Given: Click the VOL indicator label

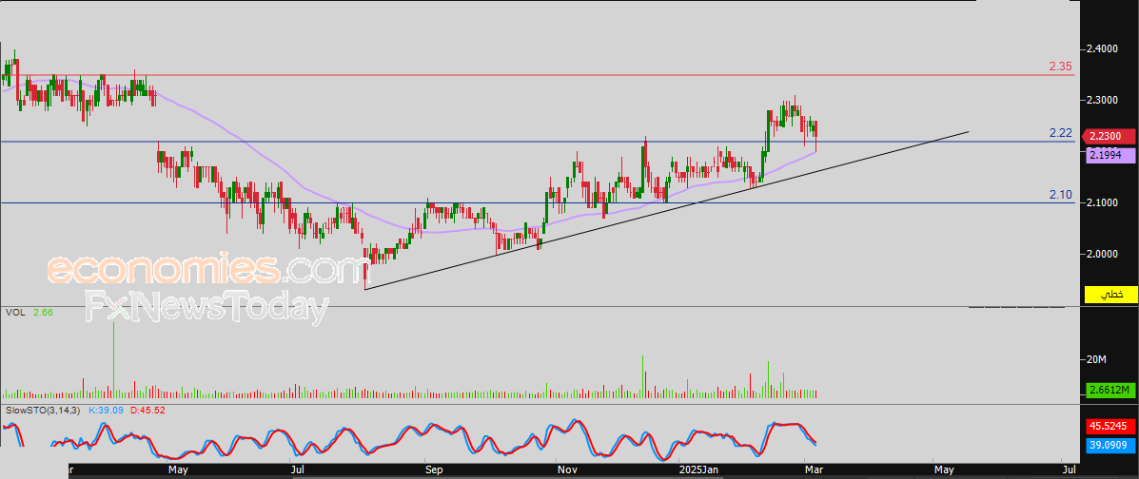Looking at the screenshot, I should pos(14,312).
